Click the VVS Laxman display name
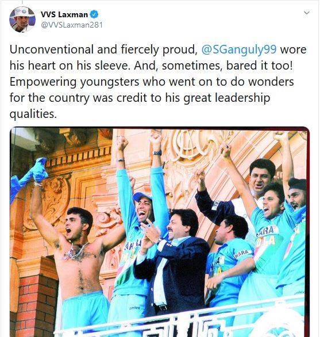The image size is (320, 337). coord(64,14)
